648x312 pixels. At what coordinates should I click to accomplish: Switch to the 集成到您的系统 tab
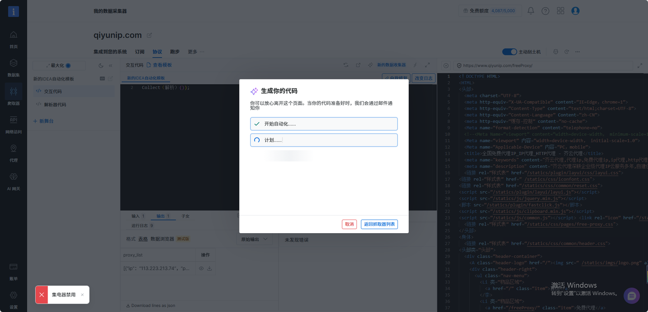pos(110,52)
